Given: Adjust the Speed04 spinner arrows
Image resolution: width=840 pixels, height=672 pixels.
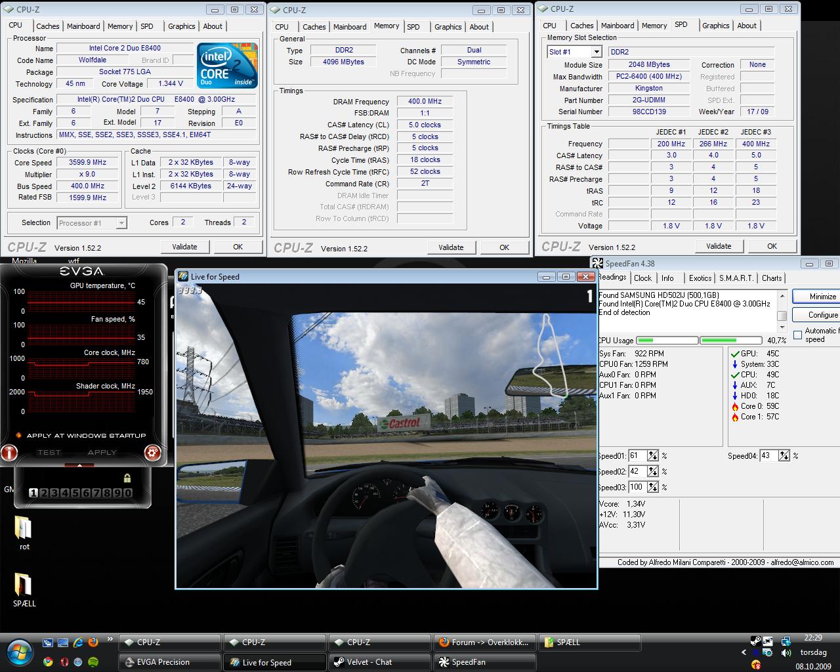Looking at the screenshot, I should [x=784, y=455].
